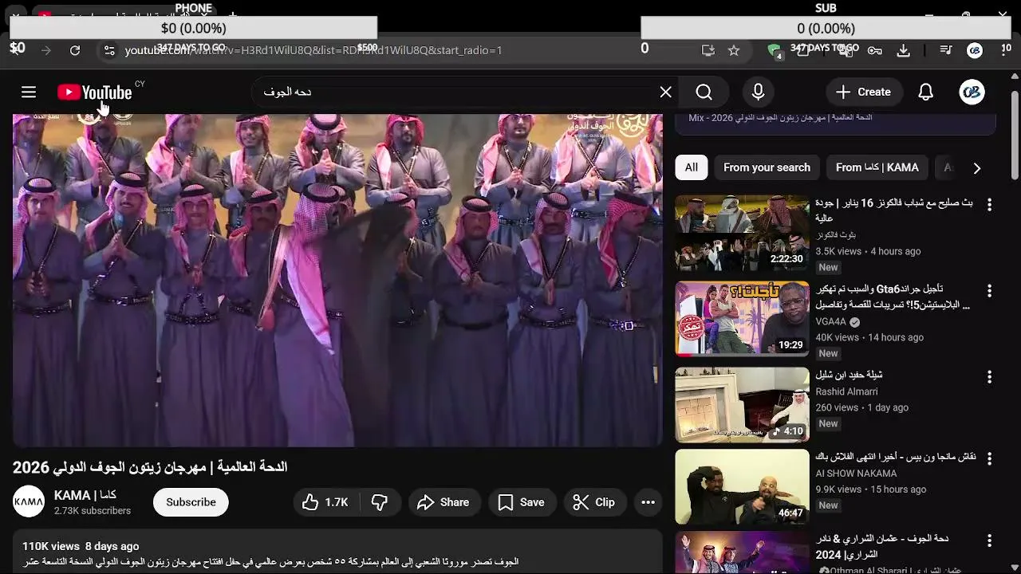Open the 2:22:30 live stream thumbnail

tap(742, 234)
